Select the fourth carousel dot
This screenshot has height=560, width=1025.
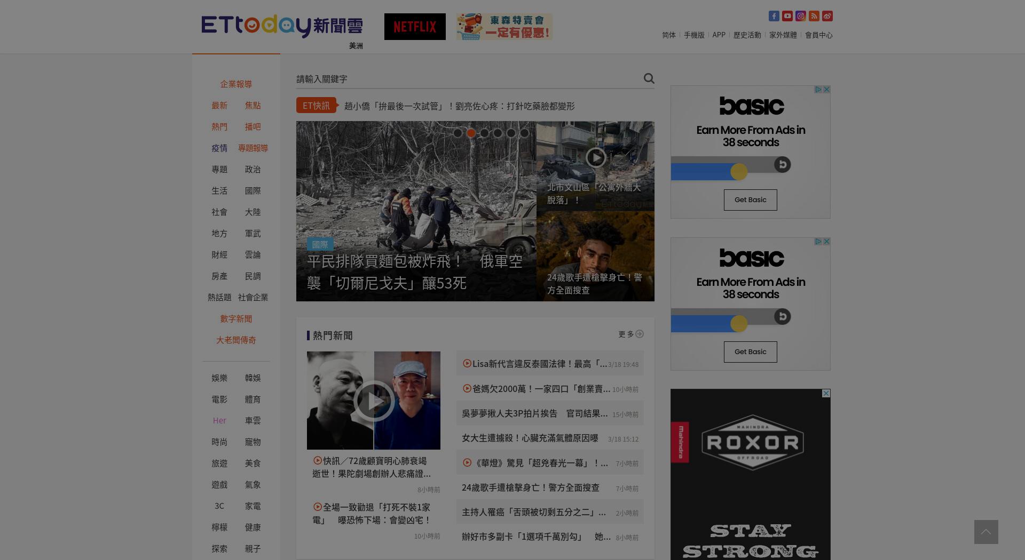[498, 133]
